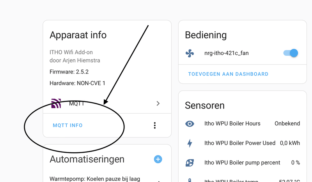Click the MQTT integration label text
312x182 pixels.
[x=76, y=103]
